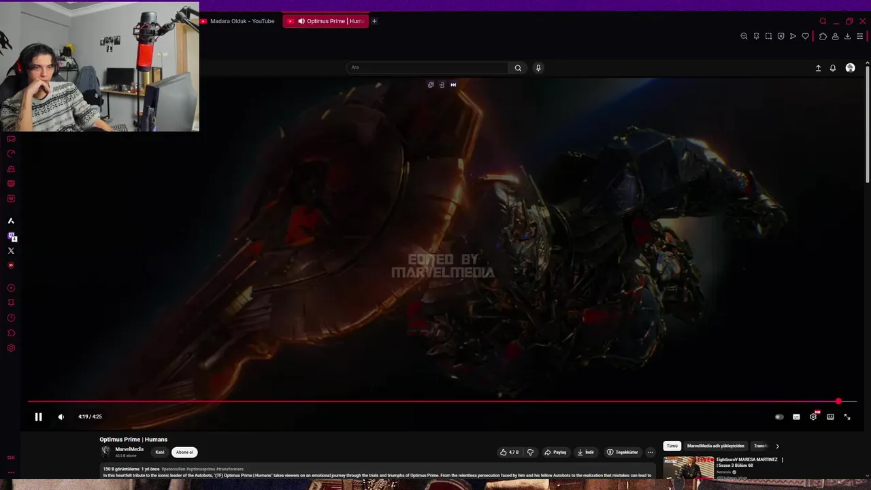
Task: Open the MarvelMedia channel name link
Action: (129, 449)
